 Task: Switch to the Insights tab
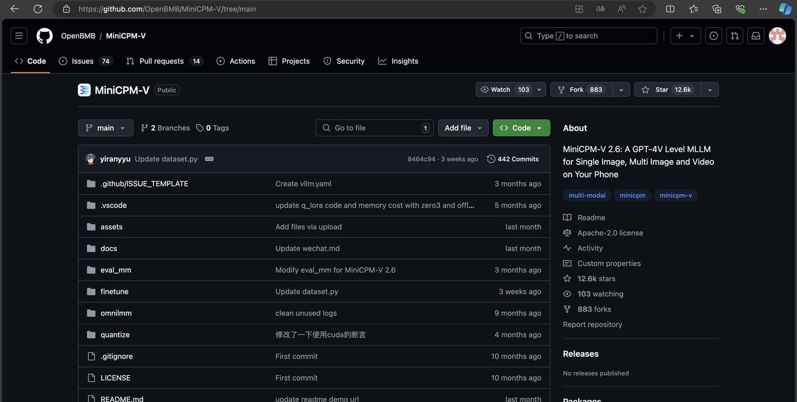398,61
